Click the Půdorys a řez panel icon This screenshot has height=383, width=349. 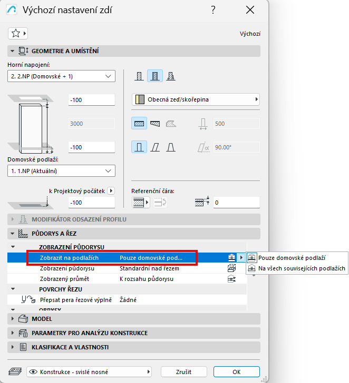23,234
